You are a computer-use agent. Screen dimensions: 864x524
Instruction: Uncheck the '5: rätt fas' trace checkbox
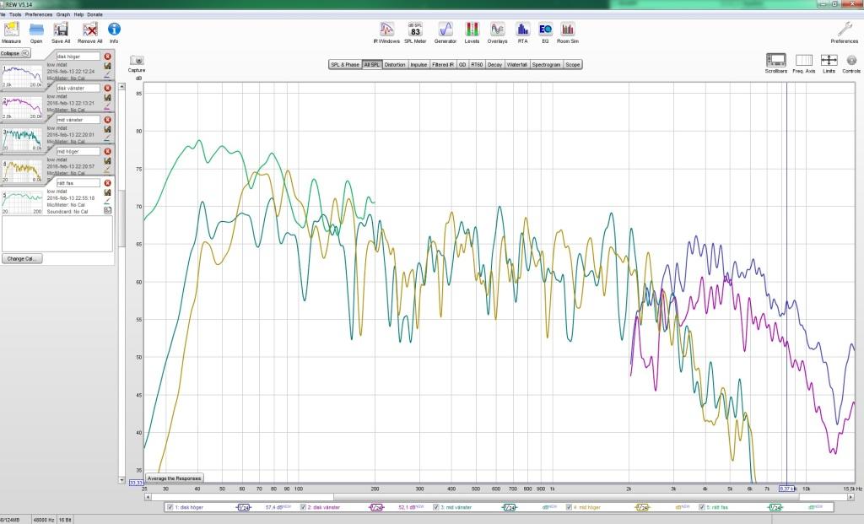702,507
